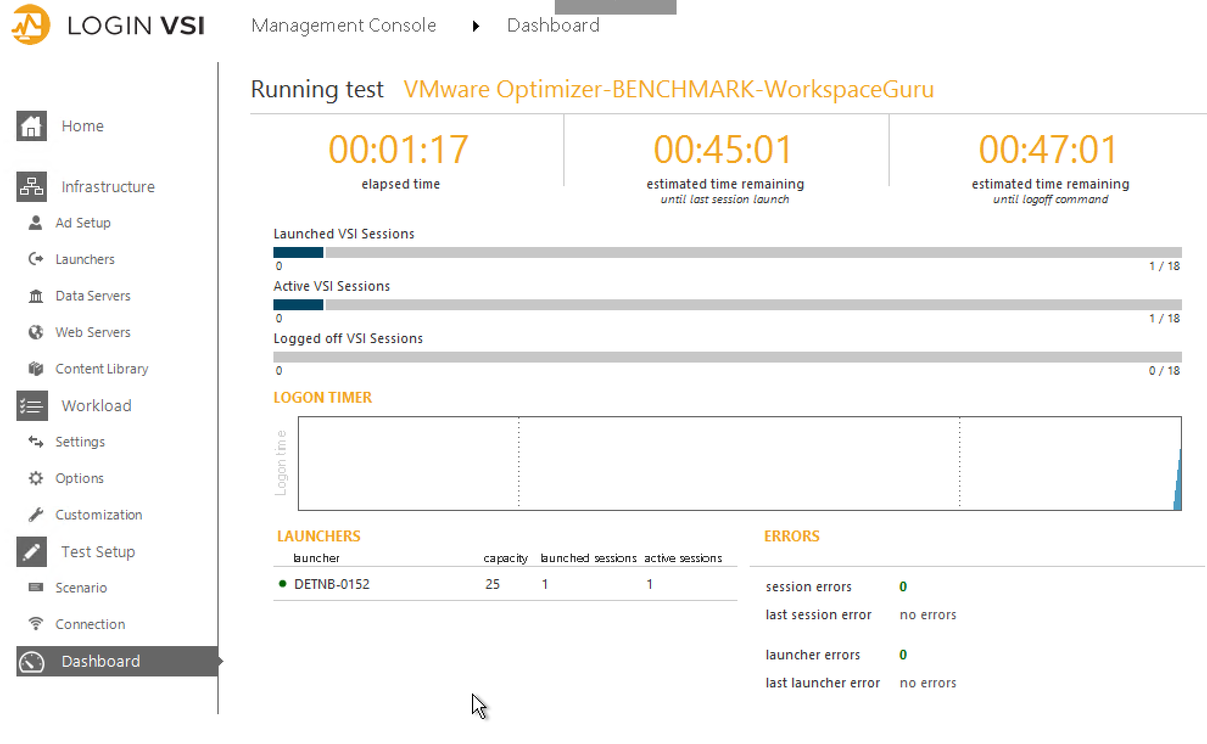Click the capacity value 25
The image size is (1207, 744).
tap(493, 584)
